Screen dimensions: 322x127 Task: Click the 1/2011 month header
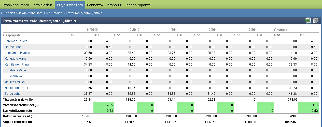click(x=174, y=29)
